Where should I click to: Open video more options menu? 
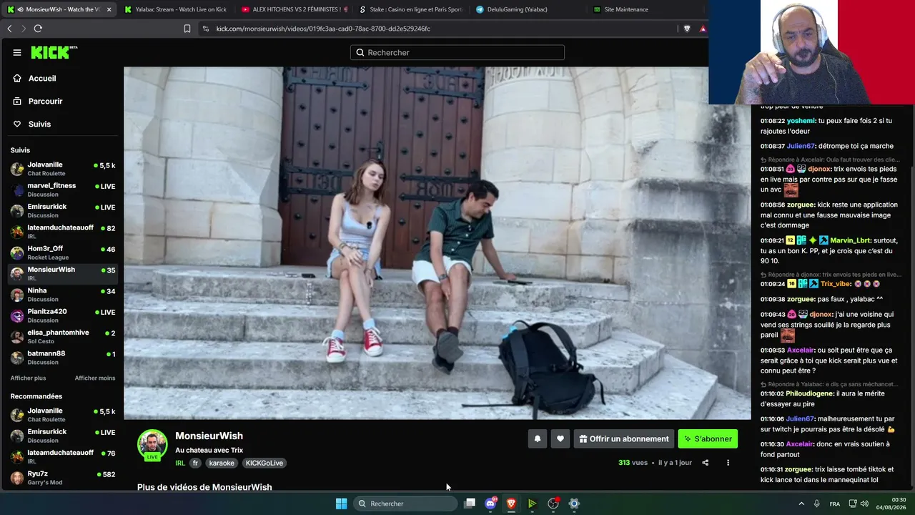pyautogui.click(x=728, y=463)
